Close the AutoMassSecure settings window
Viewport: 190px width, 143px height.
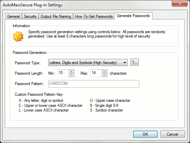180,3
